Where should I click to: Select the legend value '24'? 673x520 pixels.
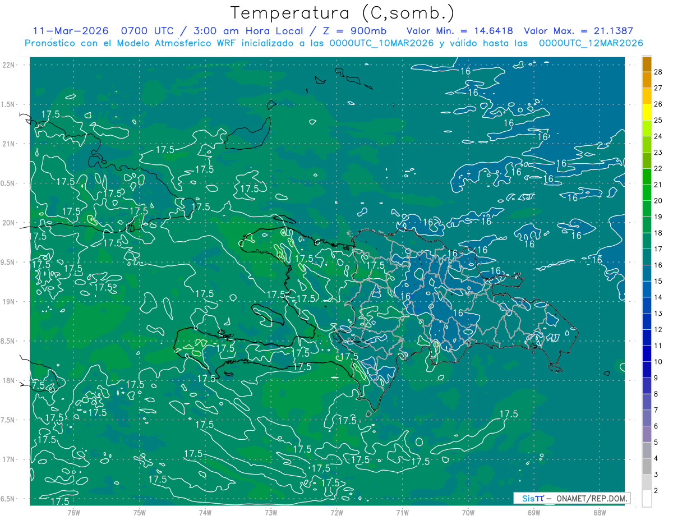658,136
